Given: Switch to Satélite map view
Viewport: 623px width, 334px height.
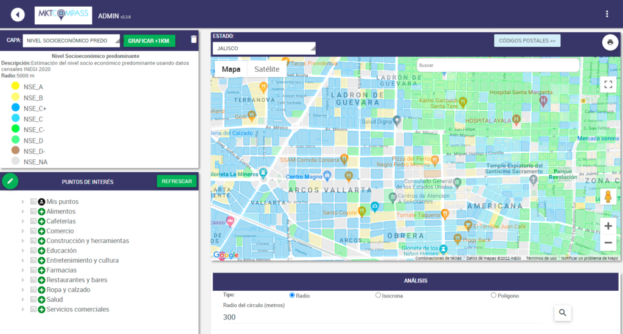Looking at the screenshot, I should (x=266, y=69).
